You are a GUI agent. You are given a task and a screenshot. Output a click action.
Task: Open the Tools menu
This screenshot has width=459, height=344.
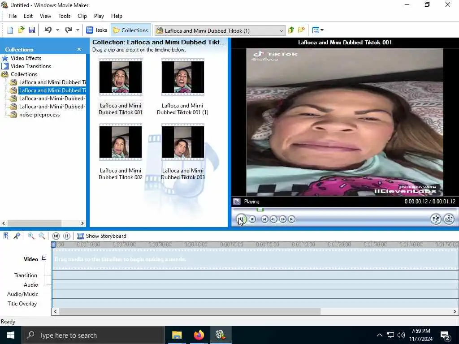pos(64,16)
